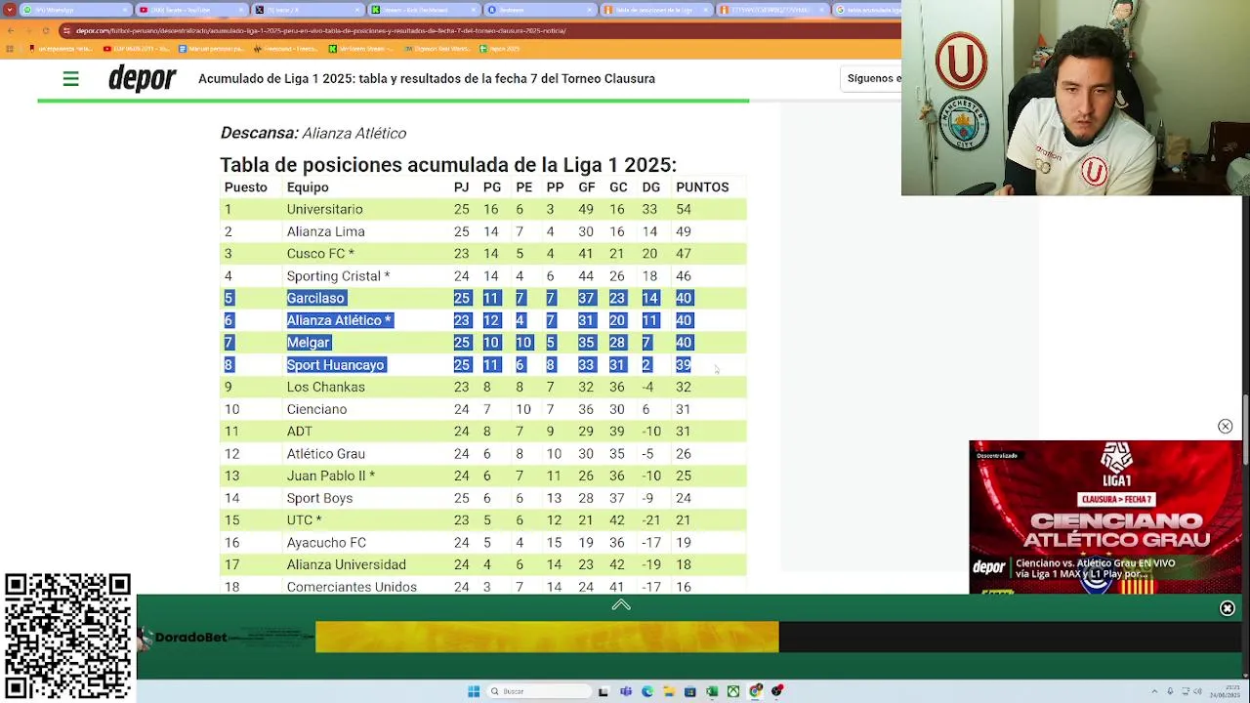
Task: Click the Chrome icon in the taskbar
Action: click(756, 691)
